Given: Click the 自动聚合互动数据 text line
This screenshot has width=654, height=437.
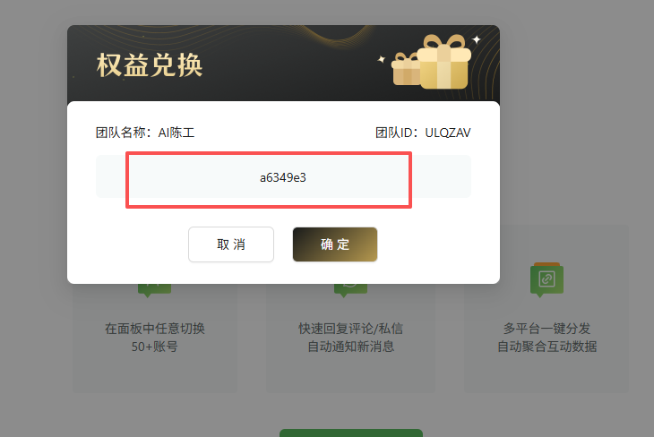Looking at the screenshot, I should [546, 347].
